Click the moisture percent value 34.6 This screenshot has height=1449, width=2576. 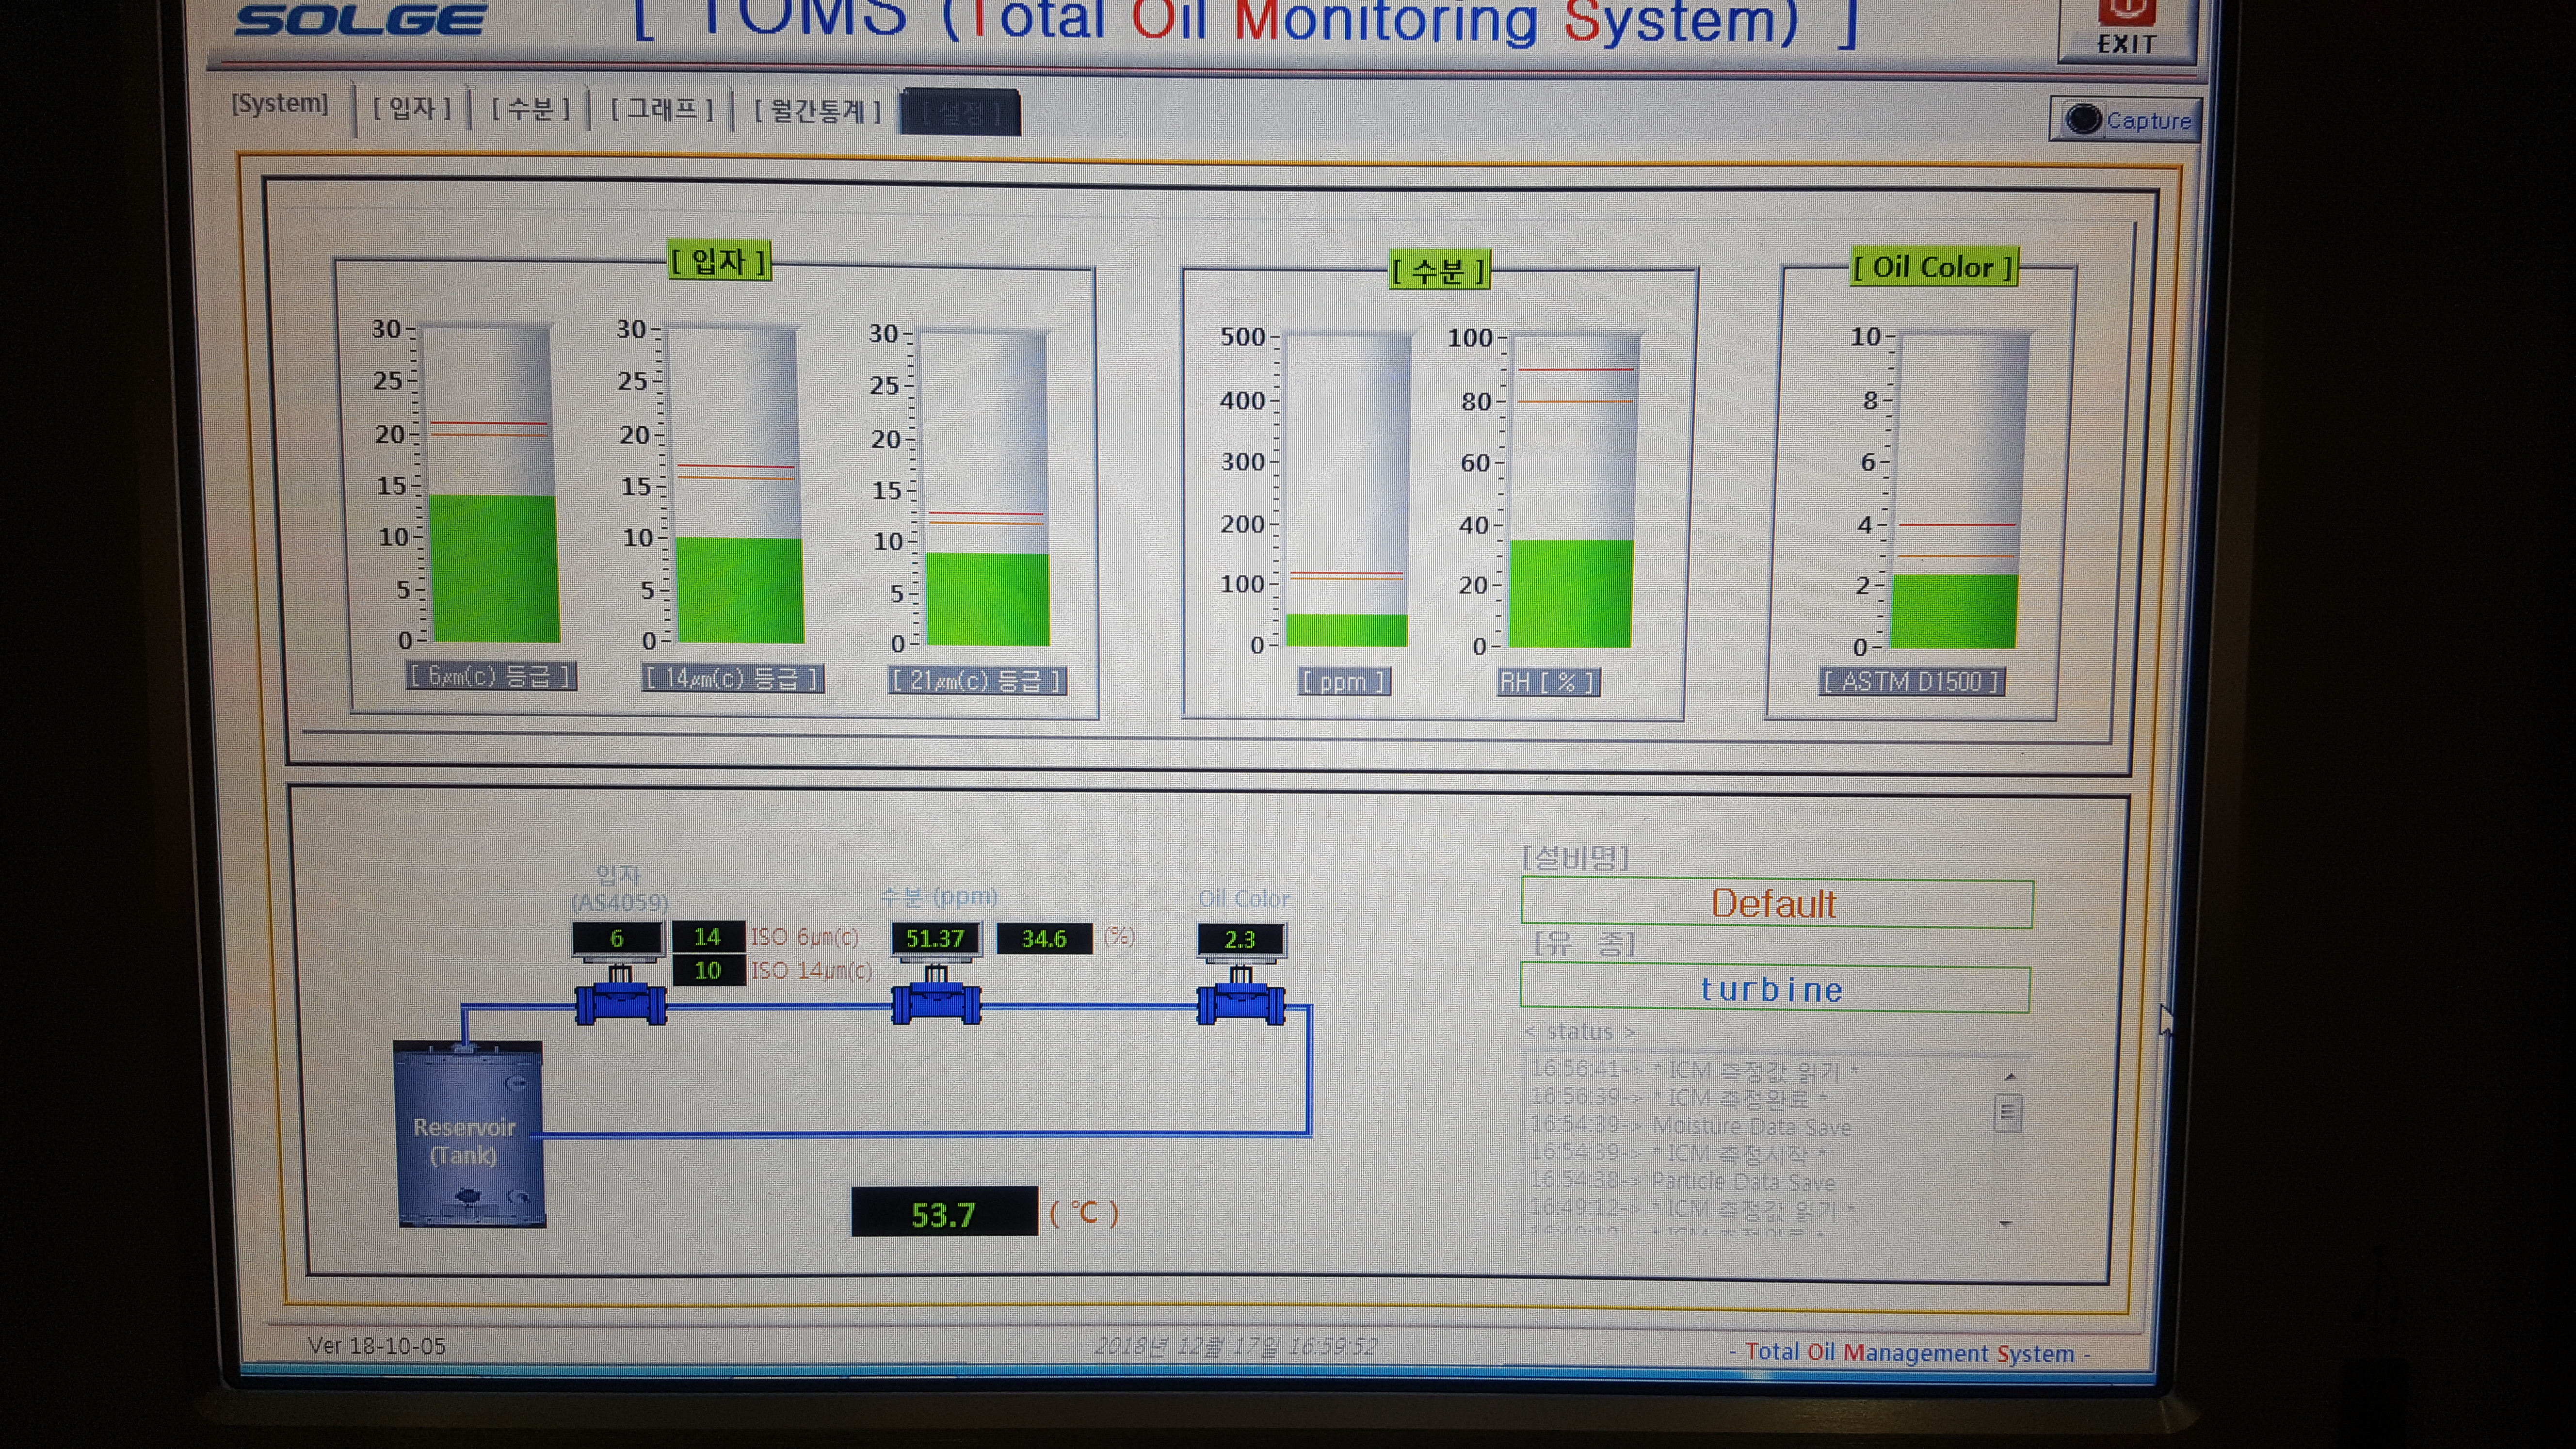(1044, 939)
